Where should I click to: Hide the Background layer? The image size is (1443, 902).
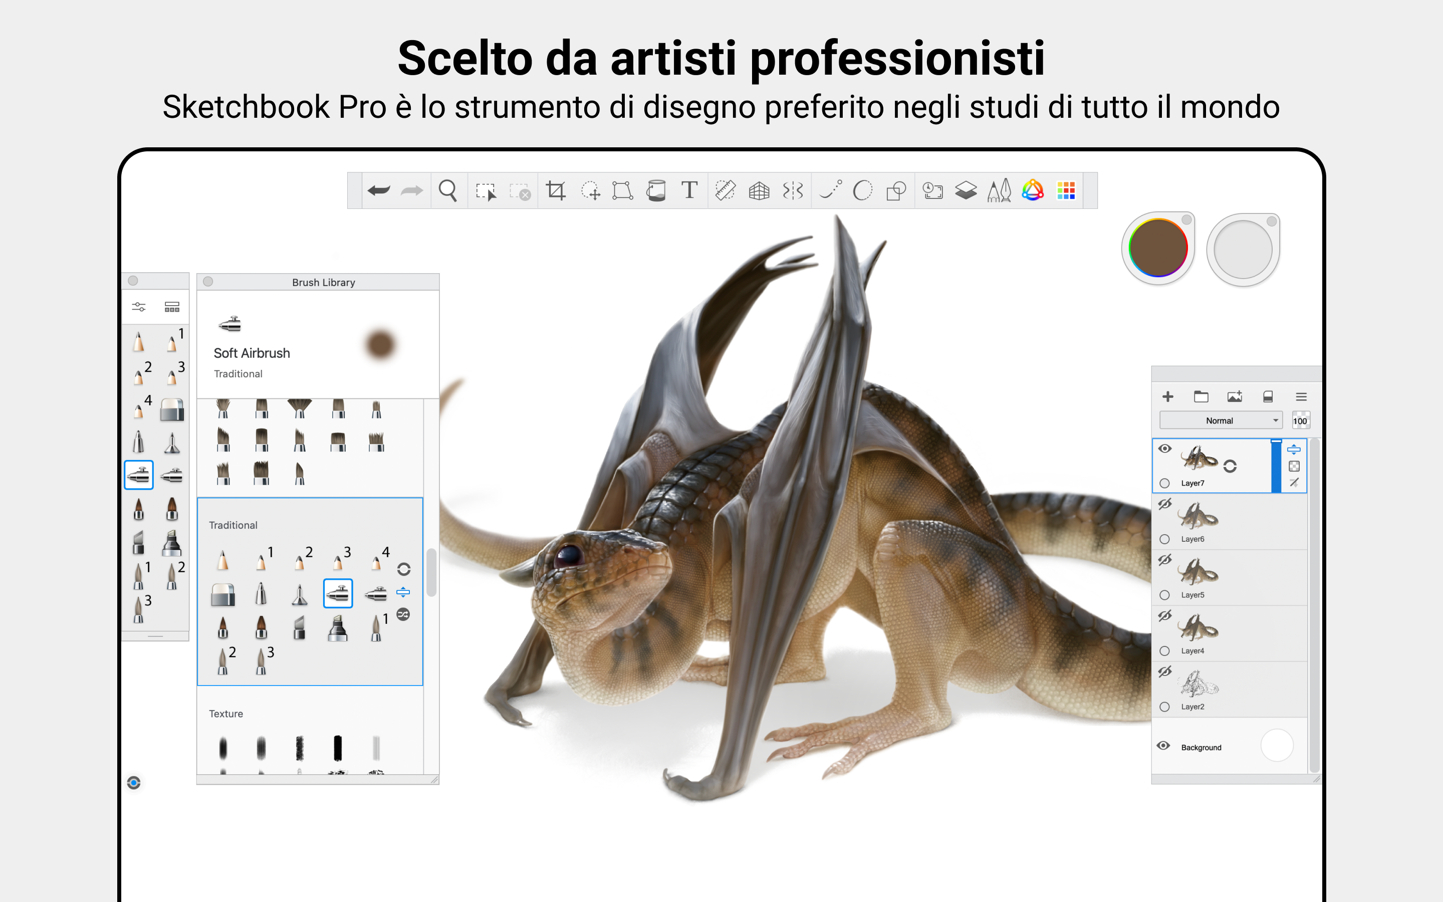(1163, 746)
